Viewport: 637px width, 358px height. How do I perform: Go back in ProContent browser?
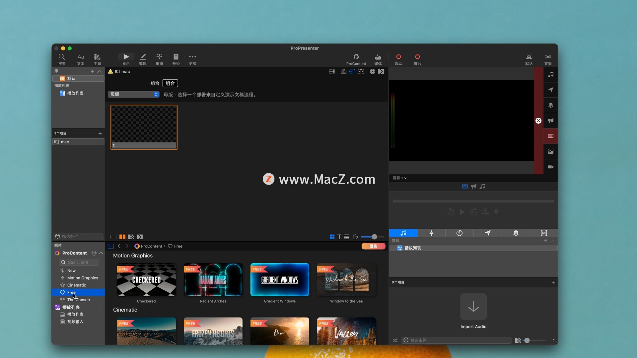pos(119,246)
